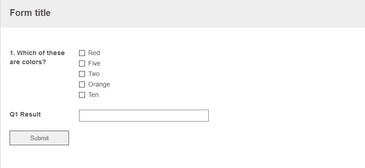Image resolution: width=365 pixels, height=168 pixels.
Task: Enable the Orange checkbox
Action: click(82, 85)
